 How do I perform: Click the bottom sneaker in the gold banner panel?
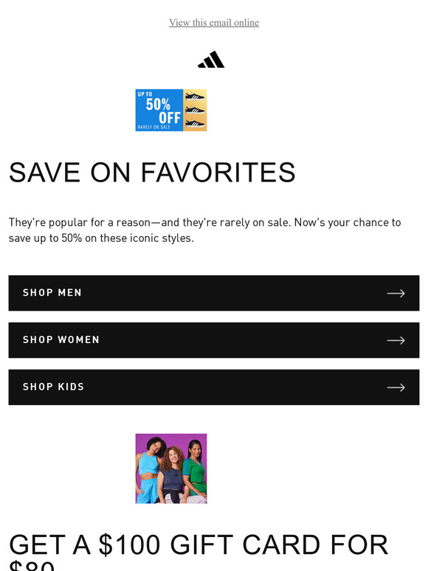[195, 123]
